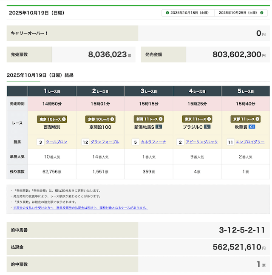The width and height of the screenshot is (272, 275).
Task: Open the 東京 11レース race button
Action: pyautogui.click(x=197, y=119)
